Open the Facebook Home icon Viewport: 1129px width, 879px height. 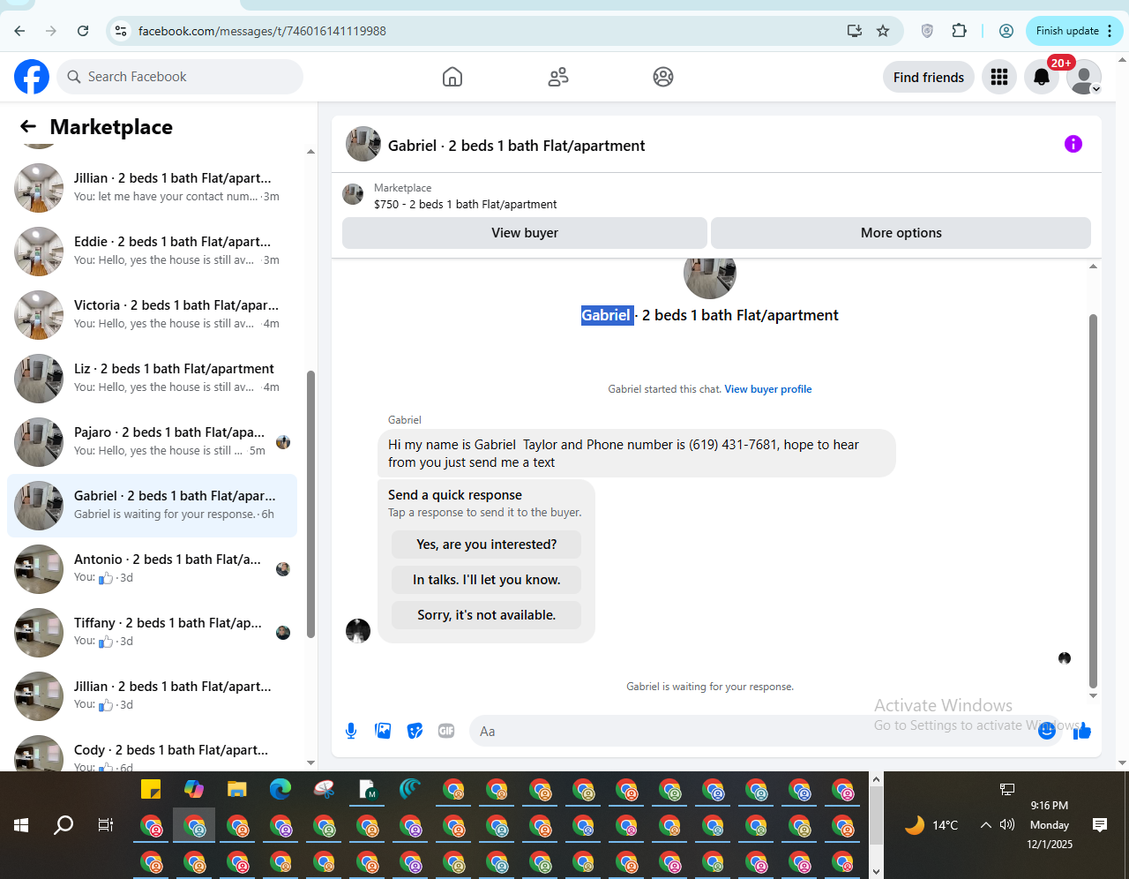[452, 77]
